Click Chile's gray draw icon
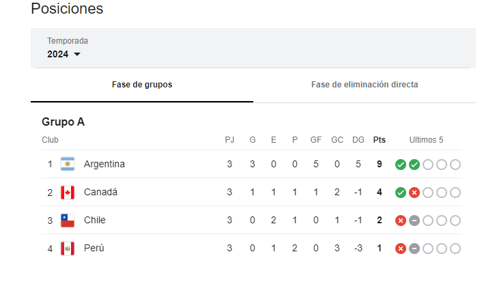 (x=414, y=221)
